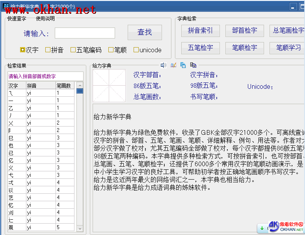305x235 pixels.
Task: Select the 也 character row
Action: point(41,145)
